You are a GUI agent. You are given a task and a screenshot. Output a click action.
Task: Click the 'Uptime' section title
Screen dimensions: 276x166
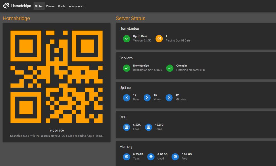point(125,87)
